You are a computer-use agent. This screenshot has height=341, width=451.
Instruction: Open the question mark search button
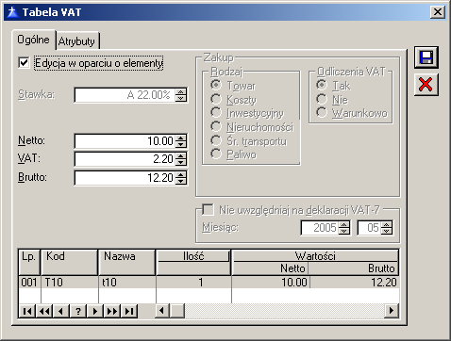coord(78,311)
